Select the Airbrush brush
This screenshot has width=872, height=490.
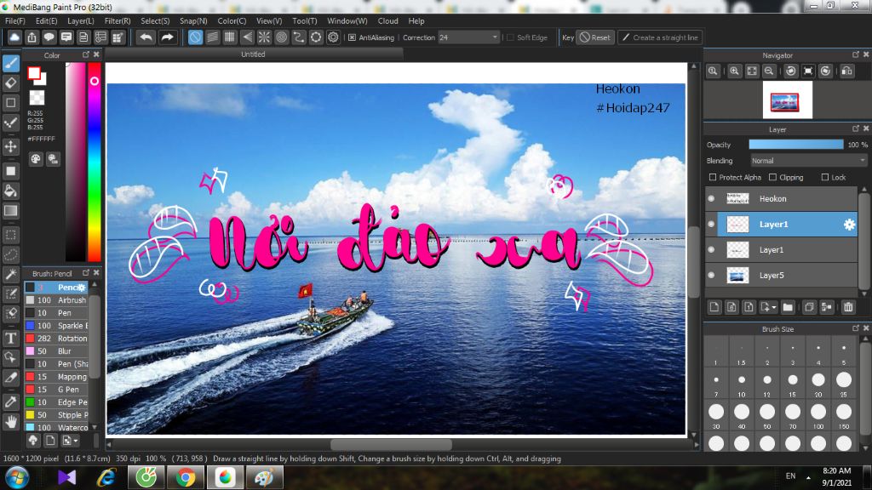coord(56,300)
